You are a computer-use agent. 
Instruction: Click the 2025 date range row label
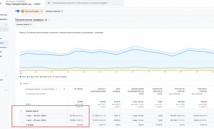(x=36, y=116)
